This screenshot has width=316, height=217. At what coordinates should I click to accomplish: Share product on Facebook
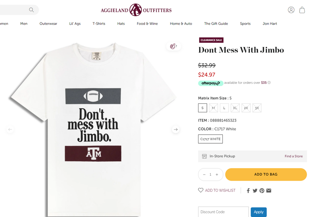click(248, 190)
